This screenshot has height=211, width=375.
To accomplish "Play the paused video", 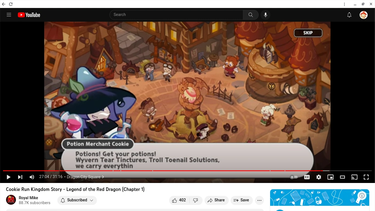I will pyautogui.click(x=9, y=177).
